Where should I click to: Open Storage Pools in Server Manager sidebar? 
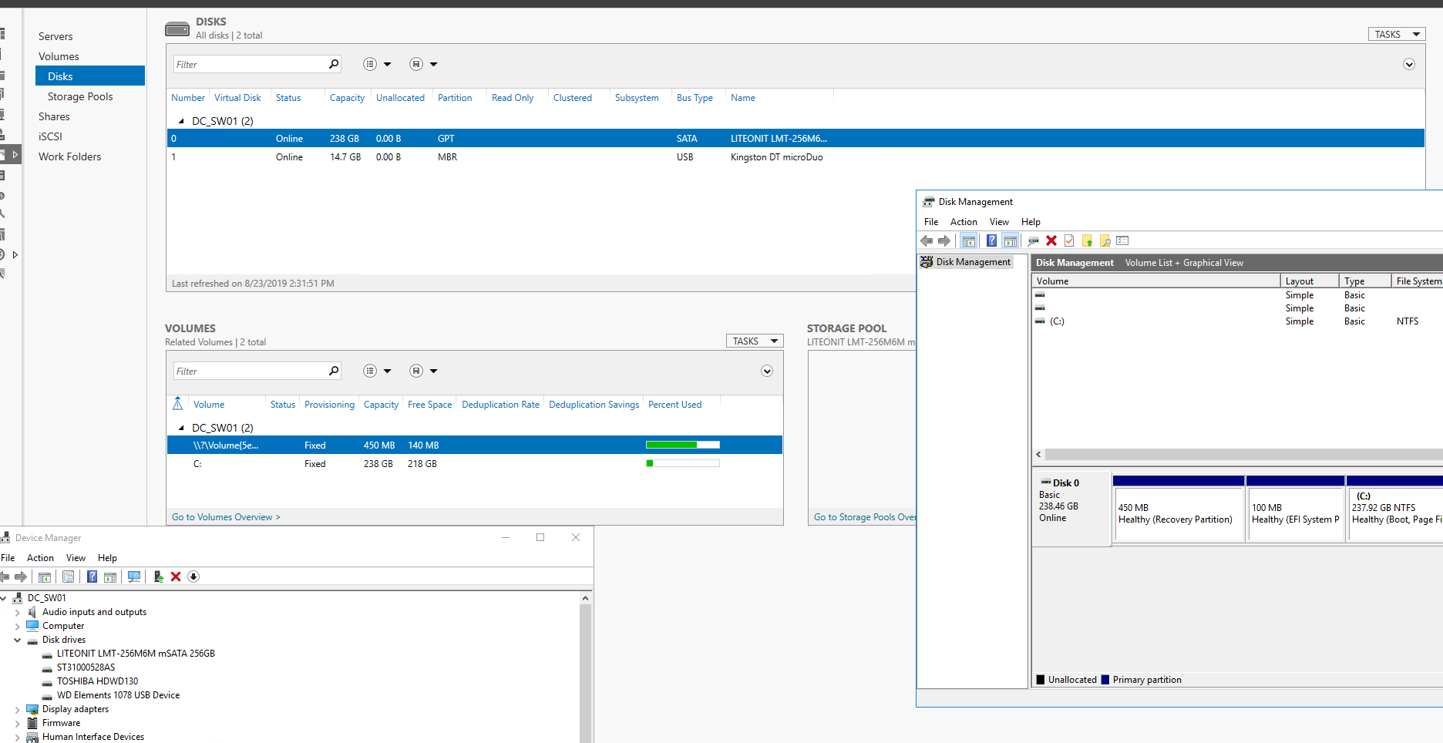(x=80, y=96)
